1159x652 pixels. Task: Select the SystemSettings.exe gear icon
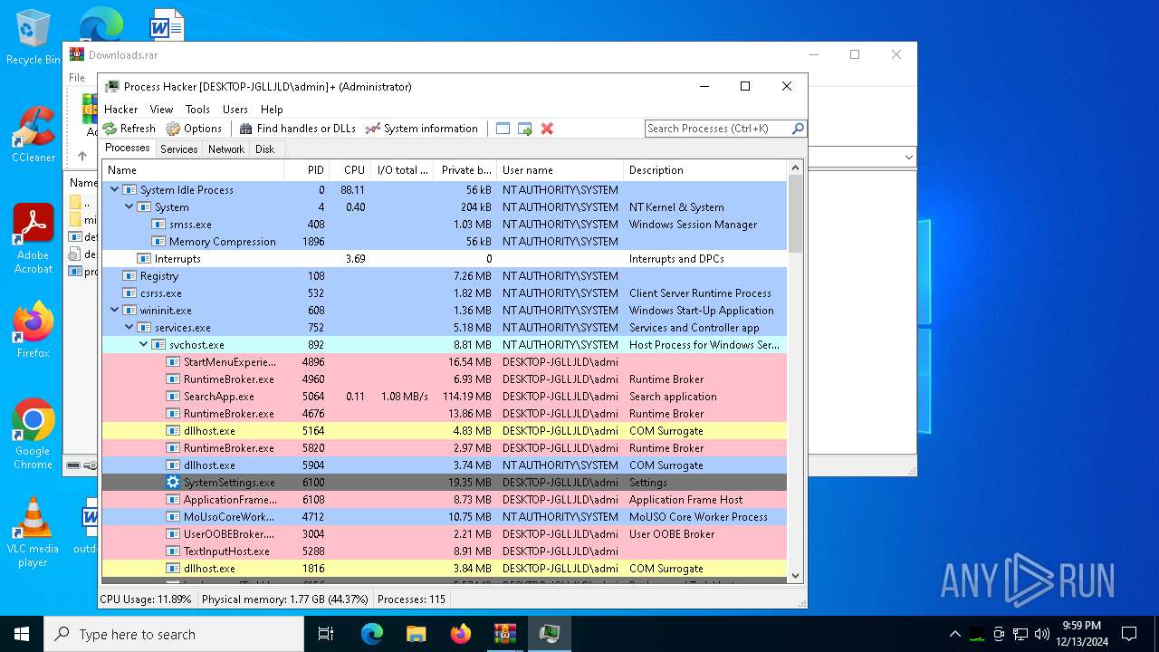173,483
